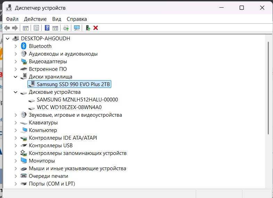Viewport: 273px width, 198px height.
Task: Click the blue Help question-mark icon
Action: point(47,28)
